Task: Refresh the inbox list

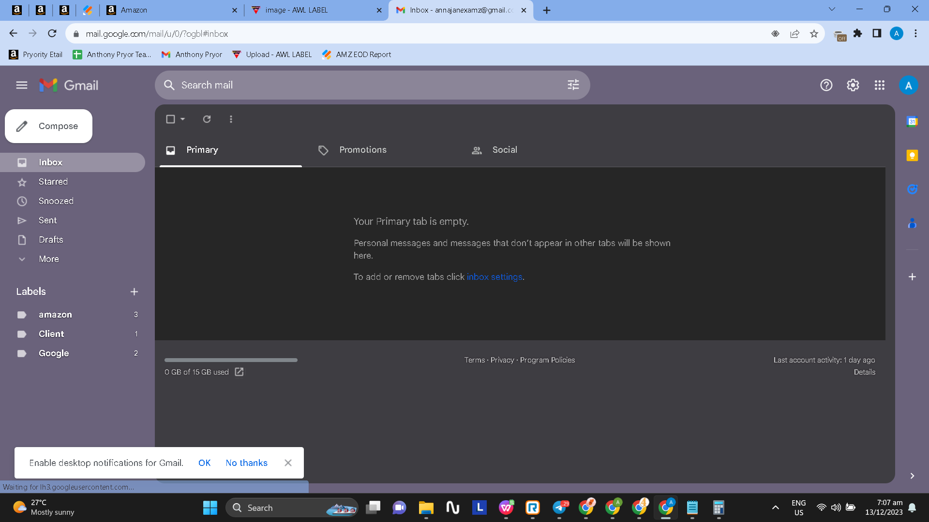Action: point(207,119)
